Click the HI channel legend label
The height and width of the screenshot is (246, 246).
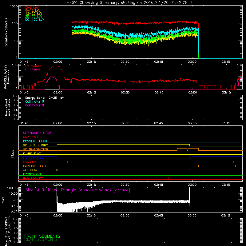tap(33, 69)
